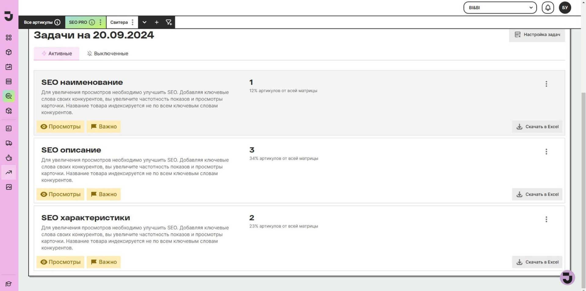Open three-dot menu for SEO описание task
The image size is (586, 291).
click(546, 152)
